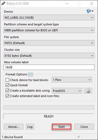The image size is (98, 140).
Task: Click the Start button
Action: [x=61, y=127]
